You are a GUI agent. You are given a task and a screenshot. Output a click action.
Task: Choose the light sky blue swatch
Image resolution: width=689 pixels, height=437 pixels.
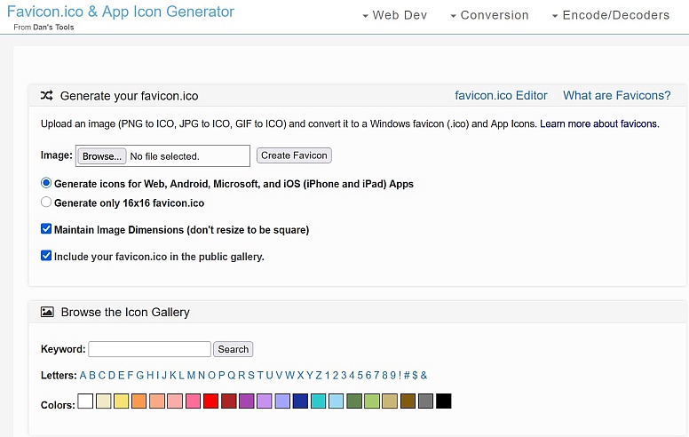pos(337,401)
